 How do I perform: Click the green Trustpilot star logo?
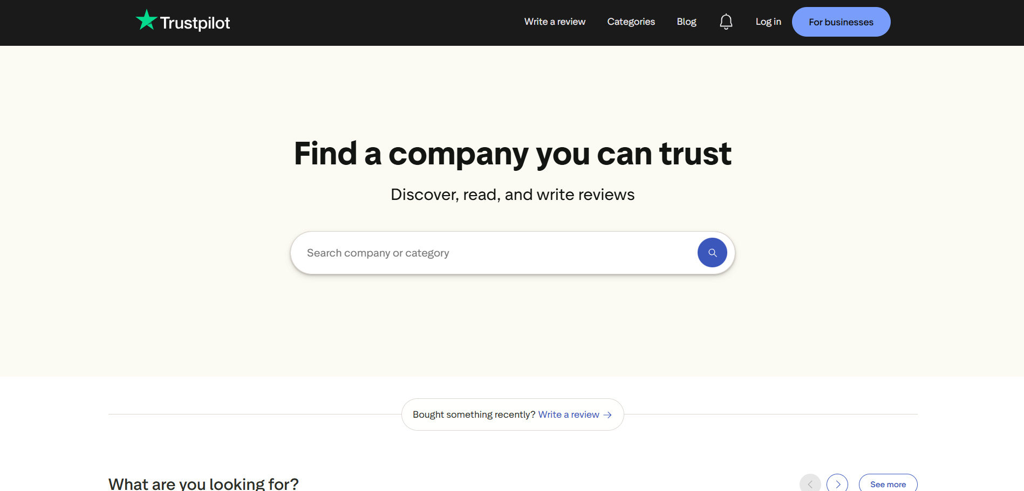[x=146, y=20]
